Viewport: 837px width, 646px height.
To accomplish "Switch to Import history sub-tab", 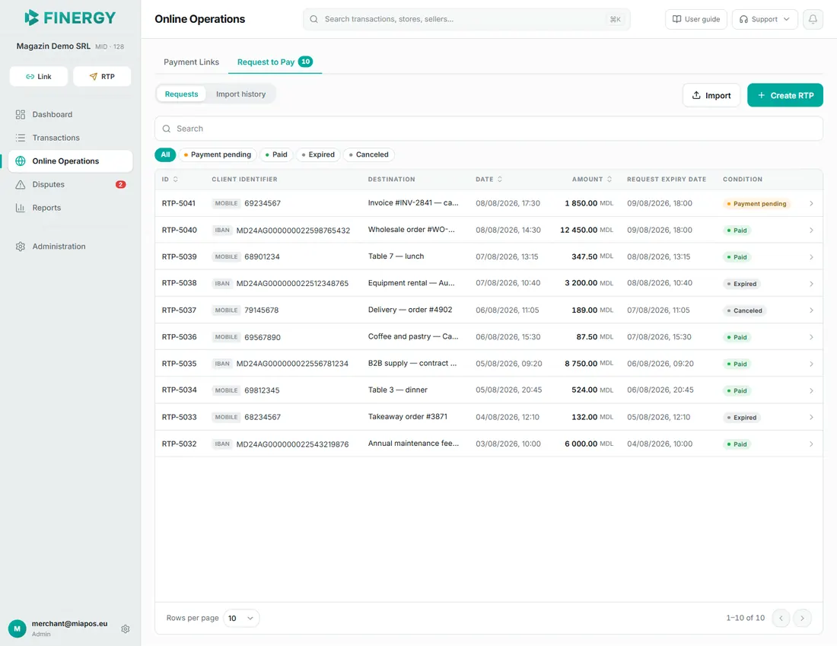I will tap(240, 94).
